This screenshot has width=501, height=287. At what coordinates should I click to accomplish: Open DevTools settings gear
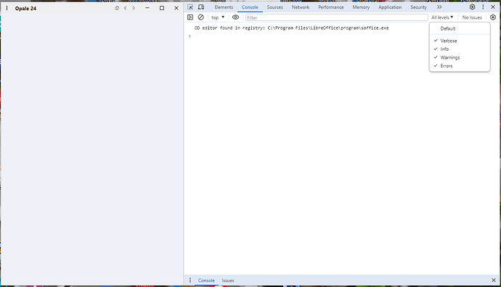[x=472, y=7]
